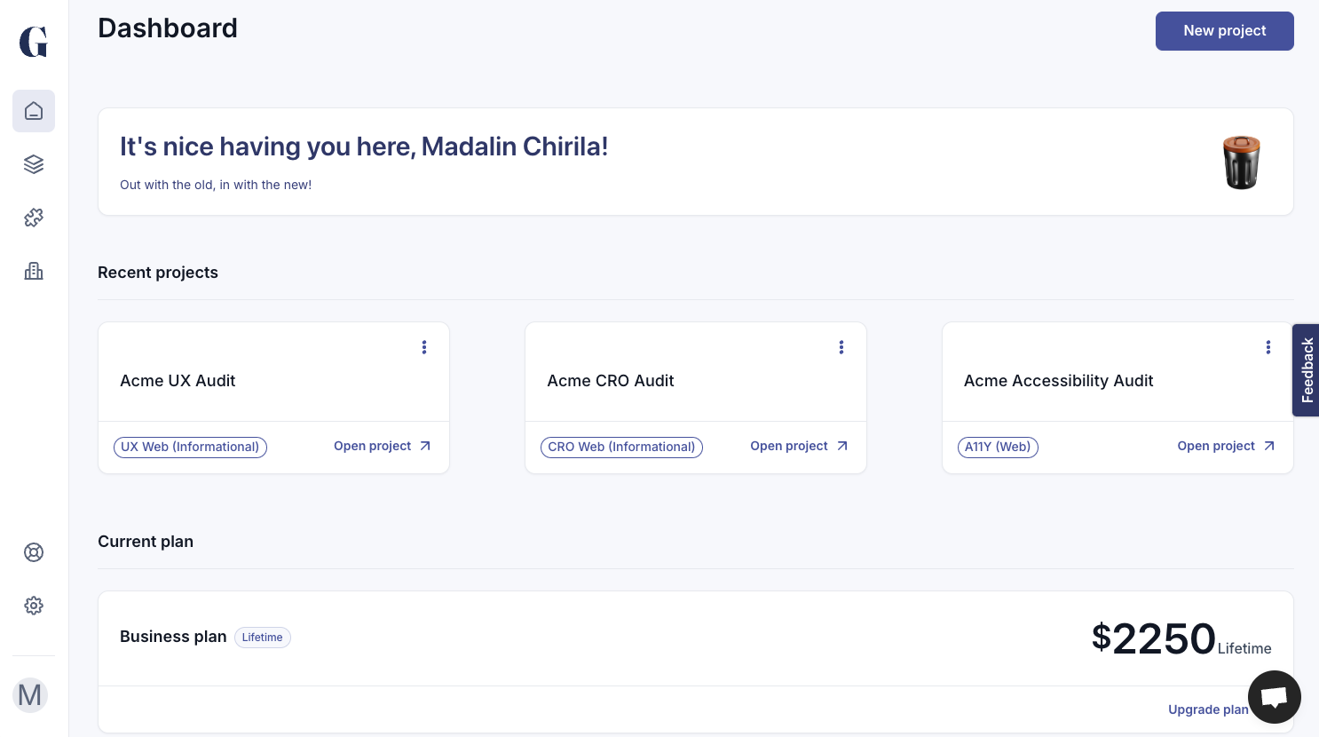Open project link for Acme Accessibility Audit

click(x=1225, y=446)
